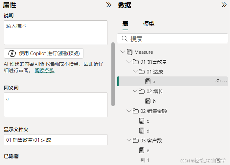Select measure a in the tree

(x=172, y=81)
